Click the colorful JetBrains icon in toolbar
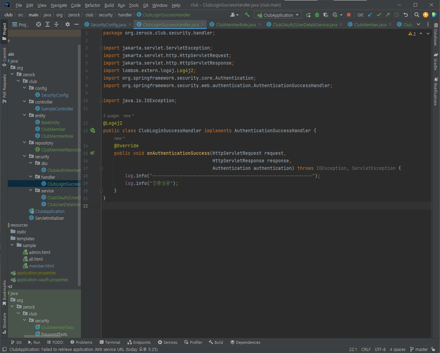 [434, 15]
